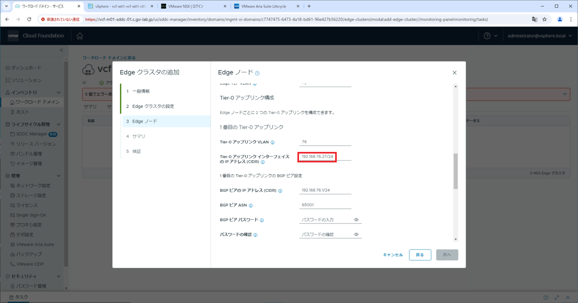Viewport: 578px width, 303px height.
Task: Open ソリューション in sidebar
Action: coord(26,80)
